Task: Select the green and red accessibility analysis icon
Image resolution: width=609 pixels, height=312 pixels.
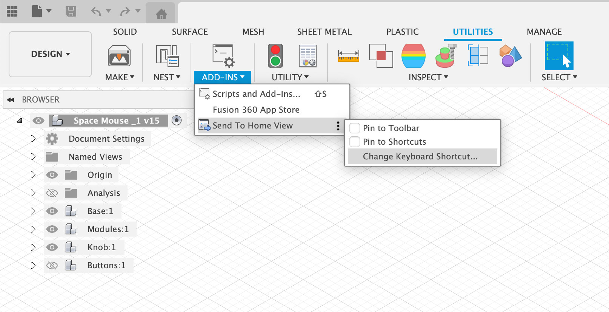Action: (446, 56)
